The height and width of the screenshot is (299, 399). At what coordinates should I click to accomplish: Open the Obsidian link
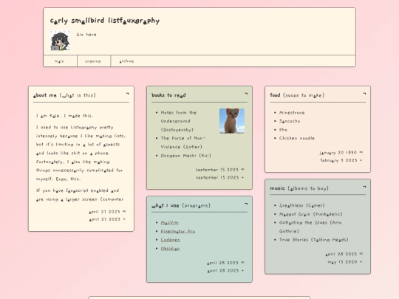click(170, 248)
